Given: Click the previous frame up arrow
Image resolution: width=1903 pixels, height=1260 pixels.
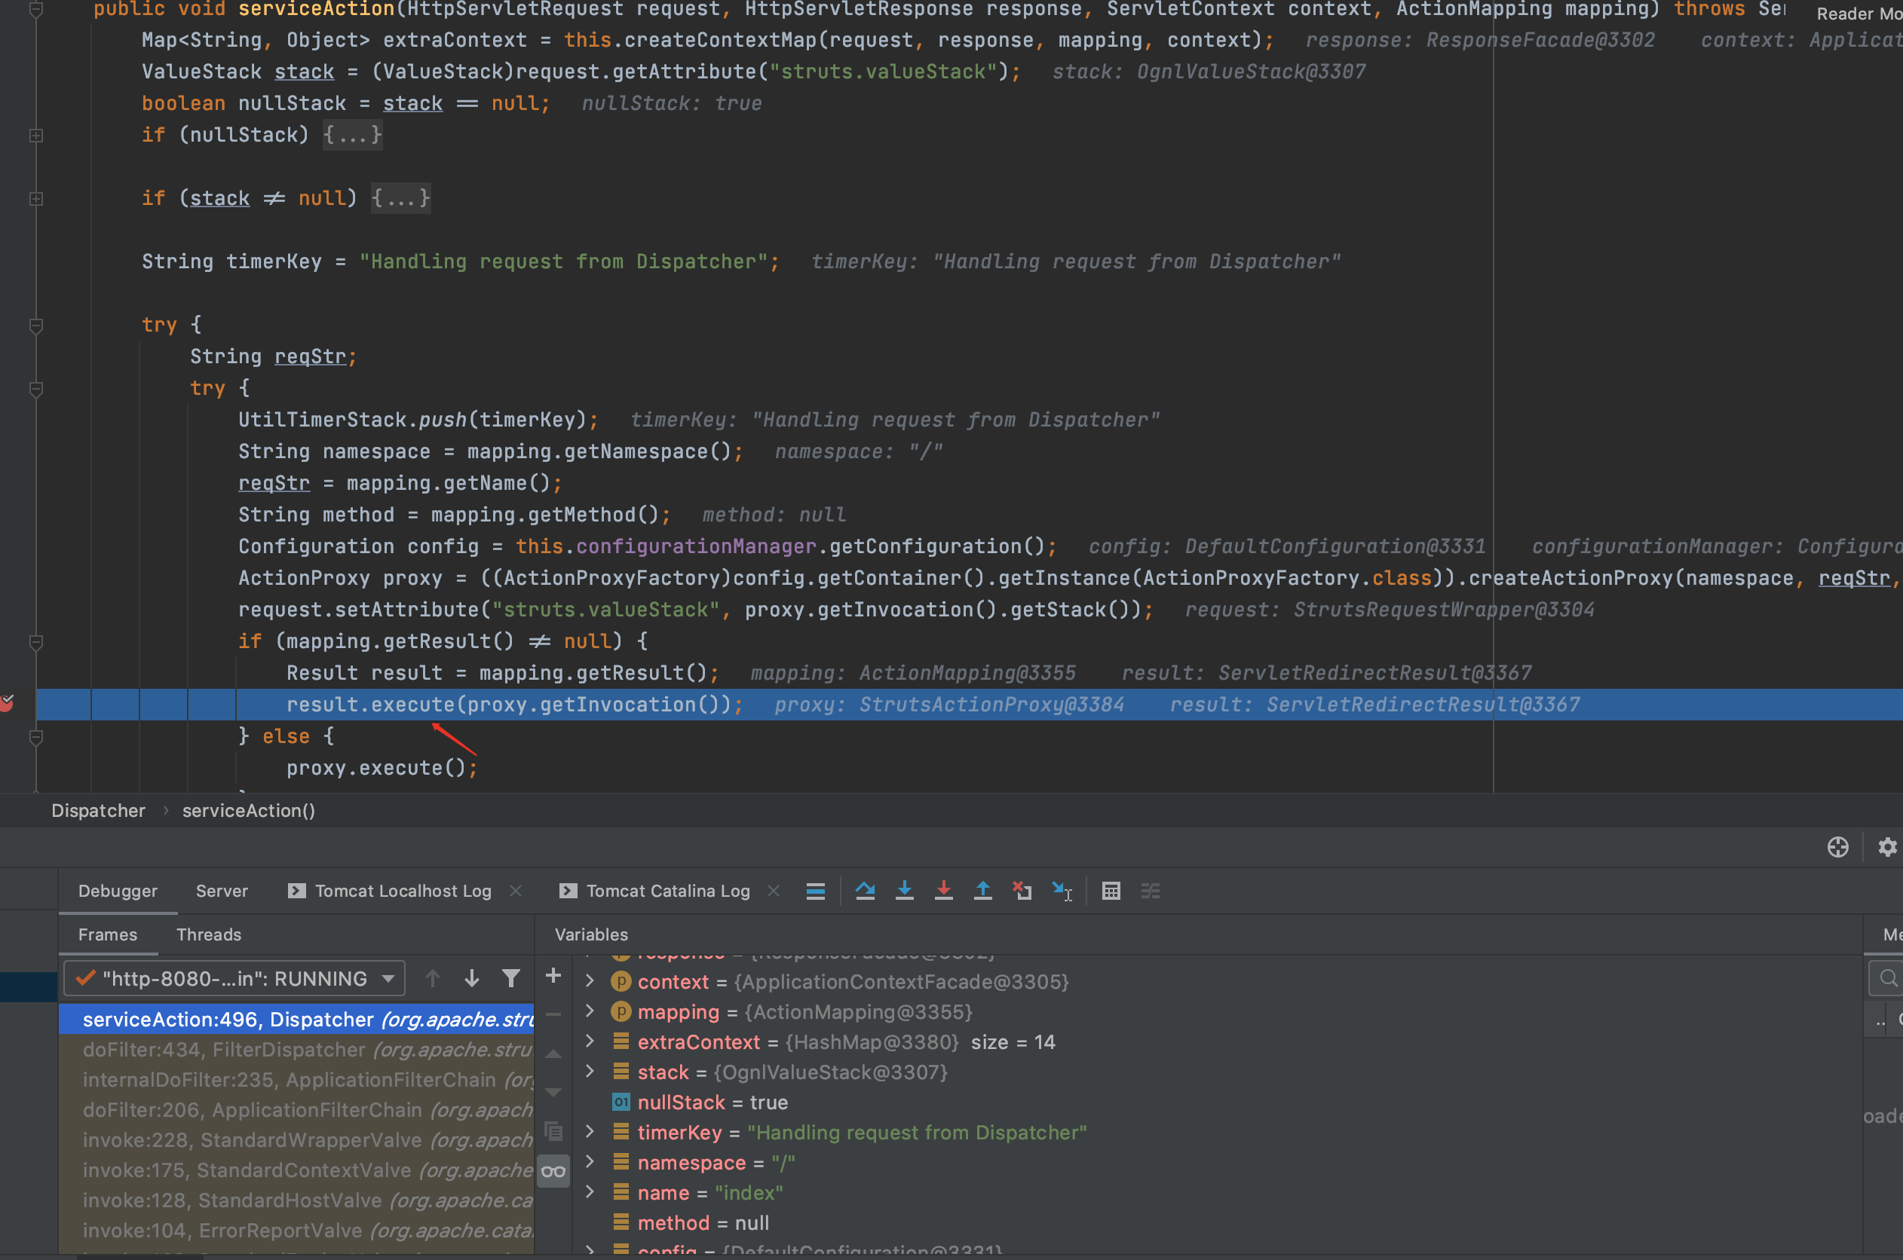Looking at the screenshot, I should pos(433,978).
